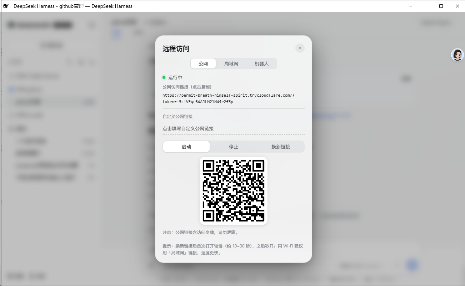Click the 注意：公网链接含访问令牌 warning text
This screenshot has width=465, height=286.
[200, 233]
